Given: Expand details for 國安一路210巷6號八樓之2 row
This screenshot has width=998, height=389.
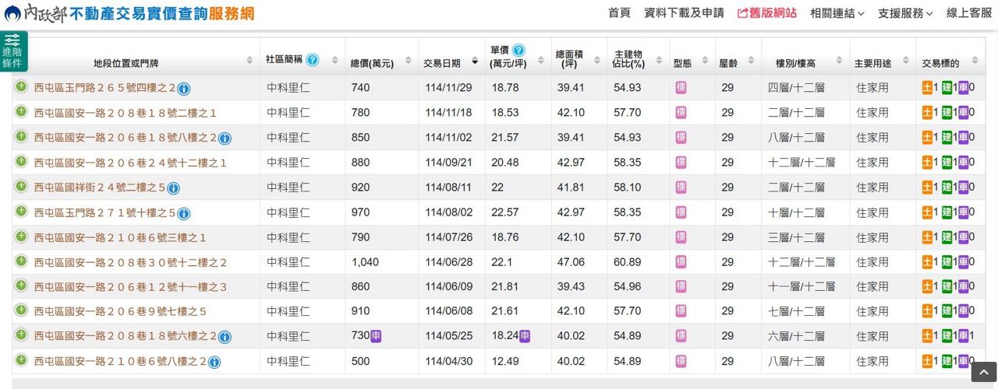Looking at the screenshot, I should pyautogui.click(x=21, y=361).
